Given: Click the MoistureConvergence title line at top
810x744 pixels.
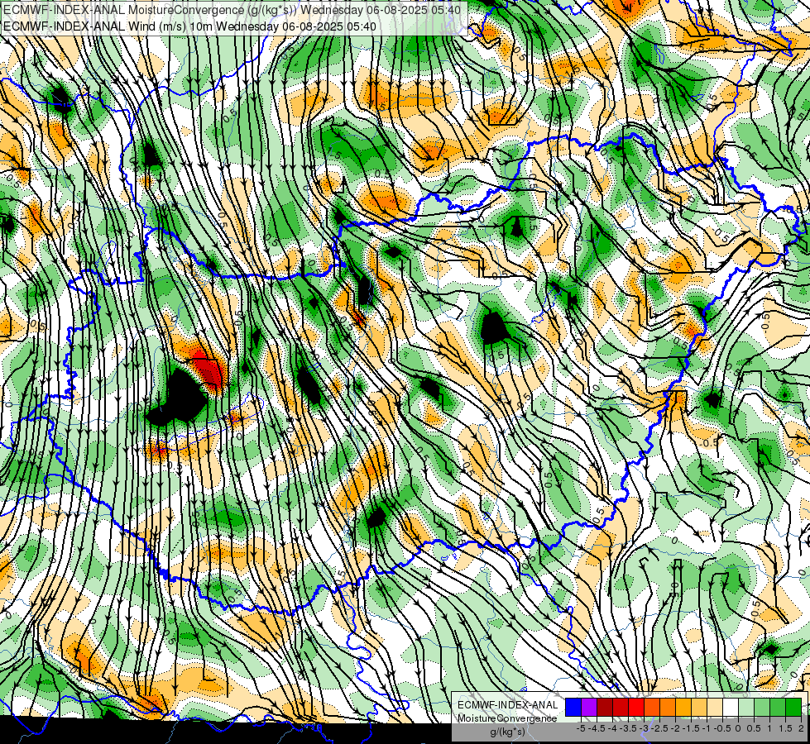Looking at the screenshot, I should point(231,10).
